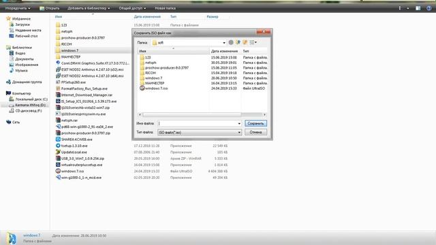Click the help question mark icon in Explorer
This screenshot has width=436, height=245.
[x=429, y=8]
